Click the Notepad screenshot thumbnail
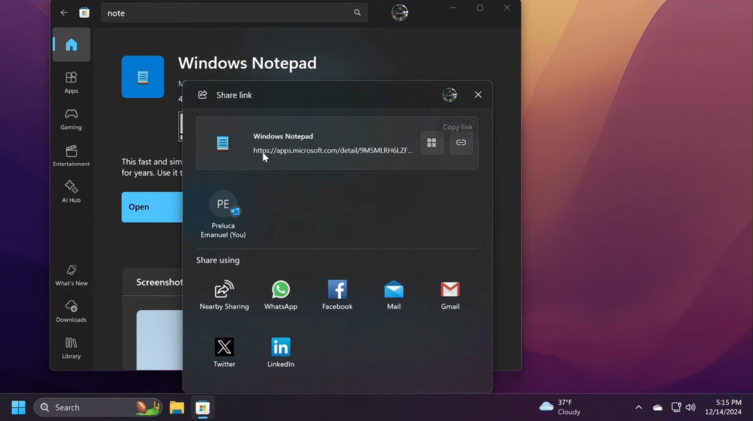The image size is (753, 421). [160, 340]
